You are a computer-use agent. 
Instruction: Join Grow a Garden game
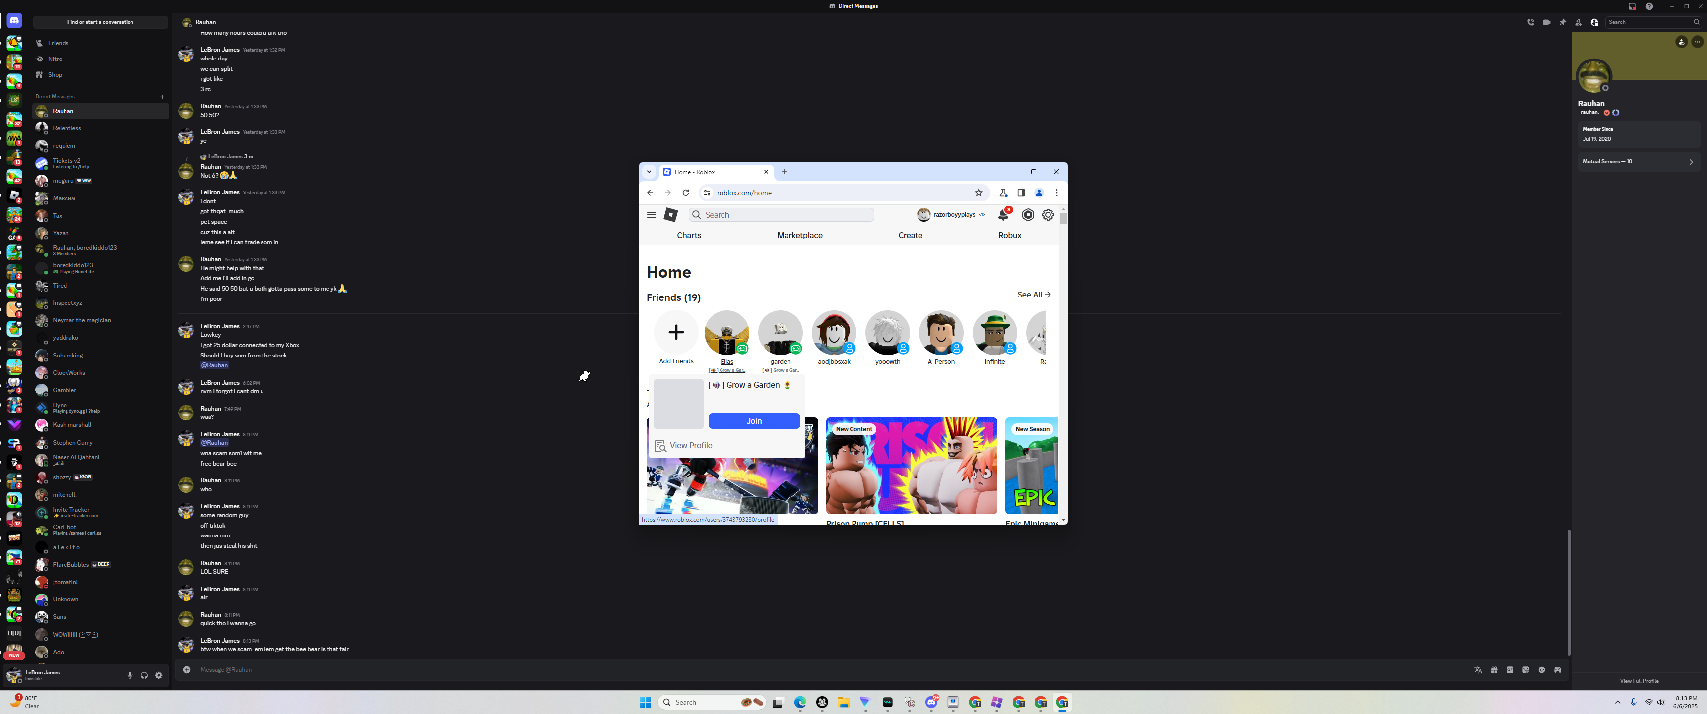(x=754, y=421)
